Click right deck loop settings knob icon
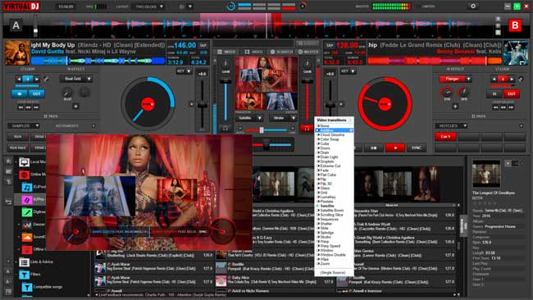Viewport: 533px width, 300px height. (x=520, y=80)
